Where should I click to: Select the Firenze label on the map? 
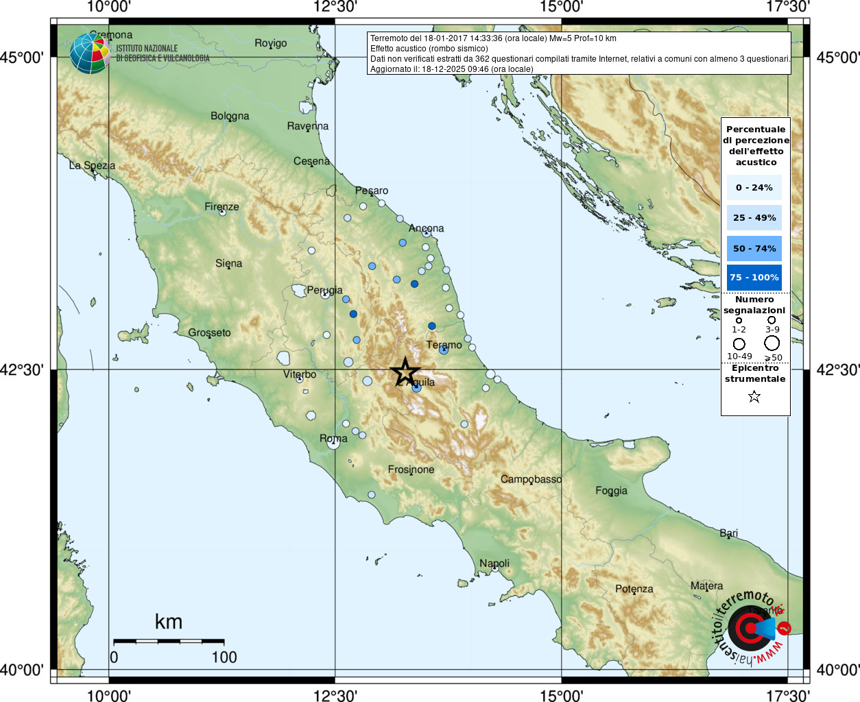click(x=222, y=206)
